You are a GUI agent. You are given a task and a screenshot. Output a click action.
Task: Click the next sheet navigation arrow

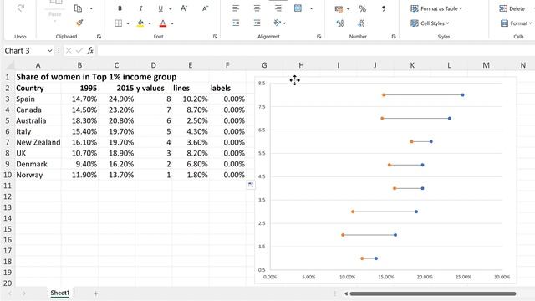click(x=24, y=293)
